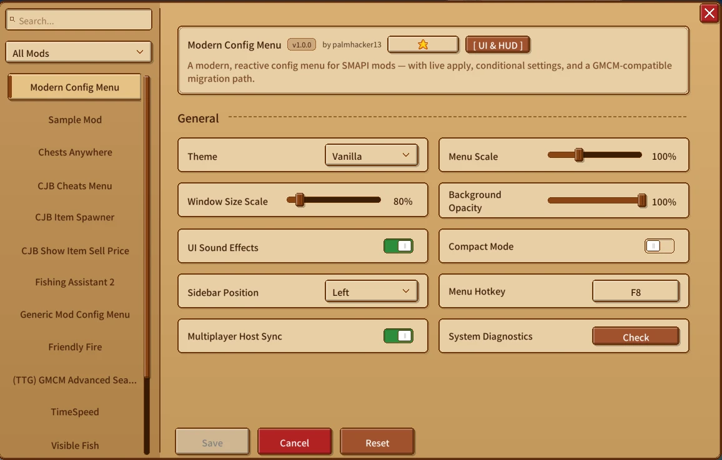Enable Compact Mode switch
The image size is (722, 460).
660,246
